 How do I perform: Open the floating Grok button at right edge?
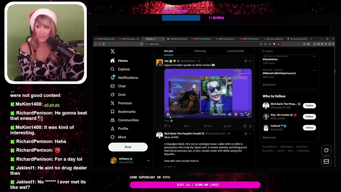326,150
